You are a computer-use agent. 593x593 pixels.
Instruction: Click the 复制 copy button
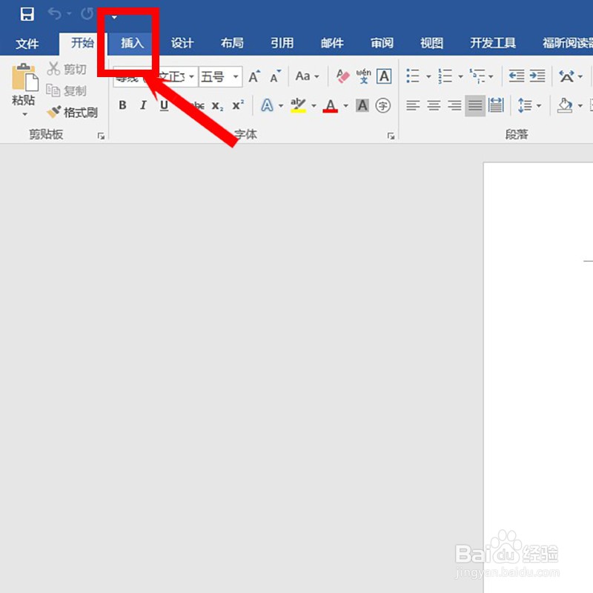pos(66,90)
